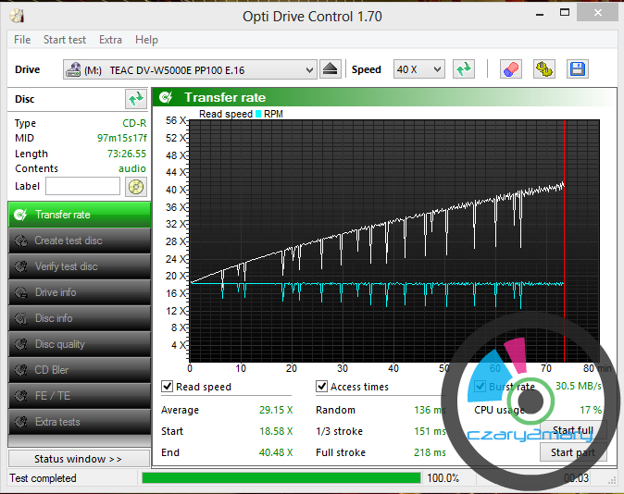The width and height of the screenshot is (624, 494).
Task: Toggle the Burst rate checkbox
Action: (x=480, y=387)
